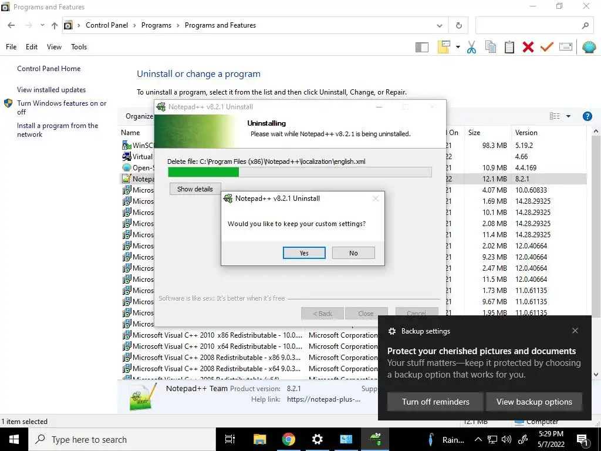This screenshot has height=451, width=601.
Task: Click the Programs breadcrumb
Action: [x=156, y=25]
